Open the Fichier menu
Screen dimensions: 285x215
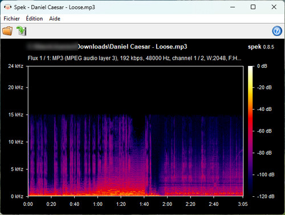tap(11, 19)
